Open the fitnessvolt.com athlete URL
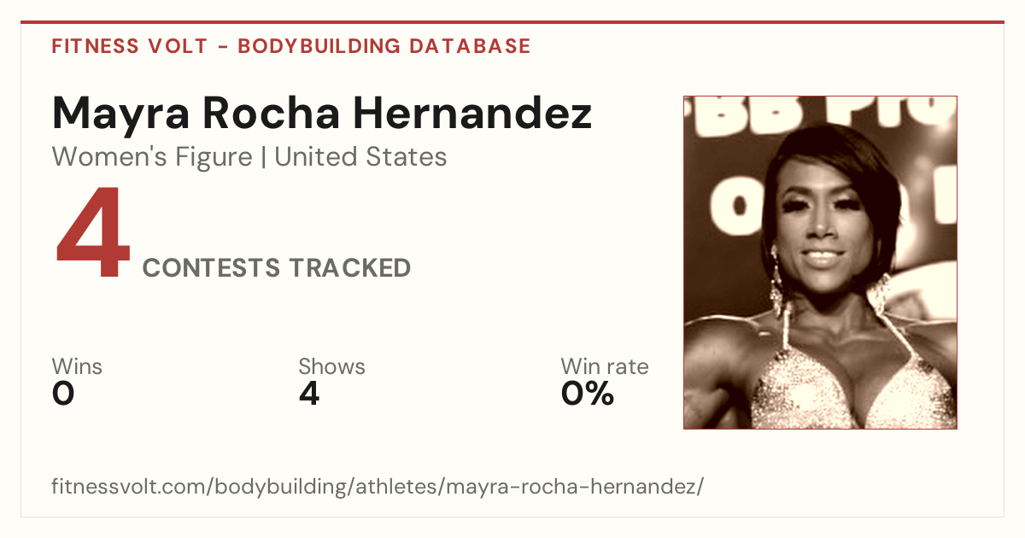Image resolution: width=1025 pixels, height=538 pixels. (378, 488)
